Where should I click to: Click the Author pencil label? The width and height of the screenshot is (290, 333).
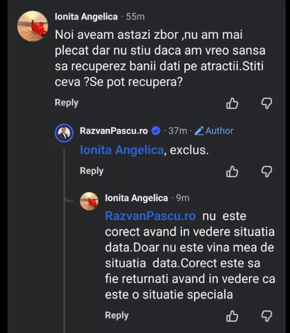[214, 131]
